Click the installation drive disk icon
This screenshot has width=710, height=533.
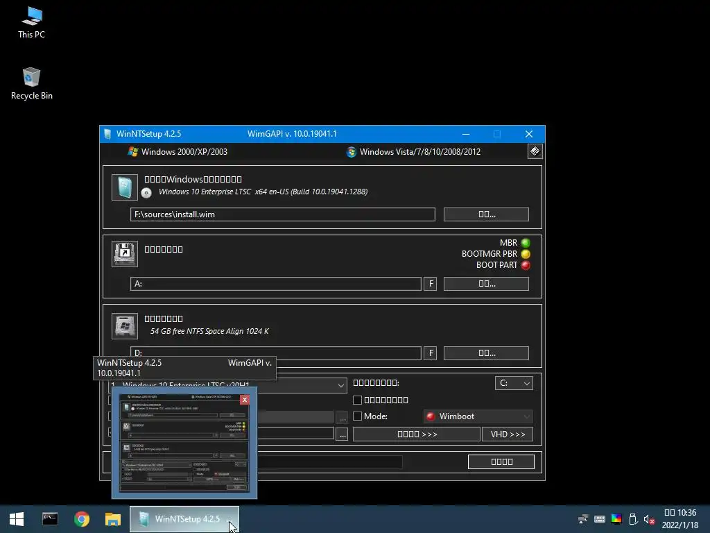pyautogui.click(x=125, y=326)
